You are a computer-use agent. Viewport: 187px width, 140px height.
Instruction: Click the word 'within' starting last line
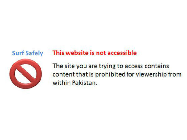tap(61, 83)
